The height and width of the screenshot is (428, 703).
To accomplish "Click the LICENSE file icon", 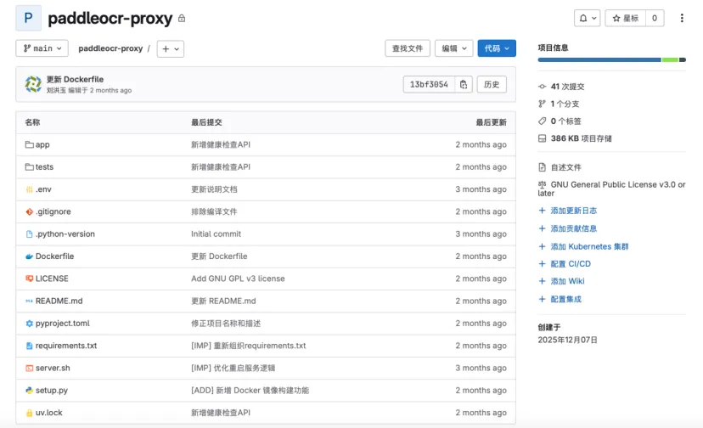I will pos(29,279).
